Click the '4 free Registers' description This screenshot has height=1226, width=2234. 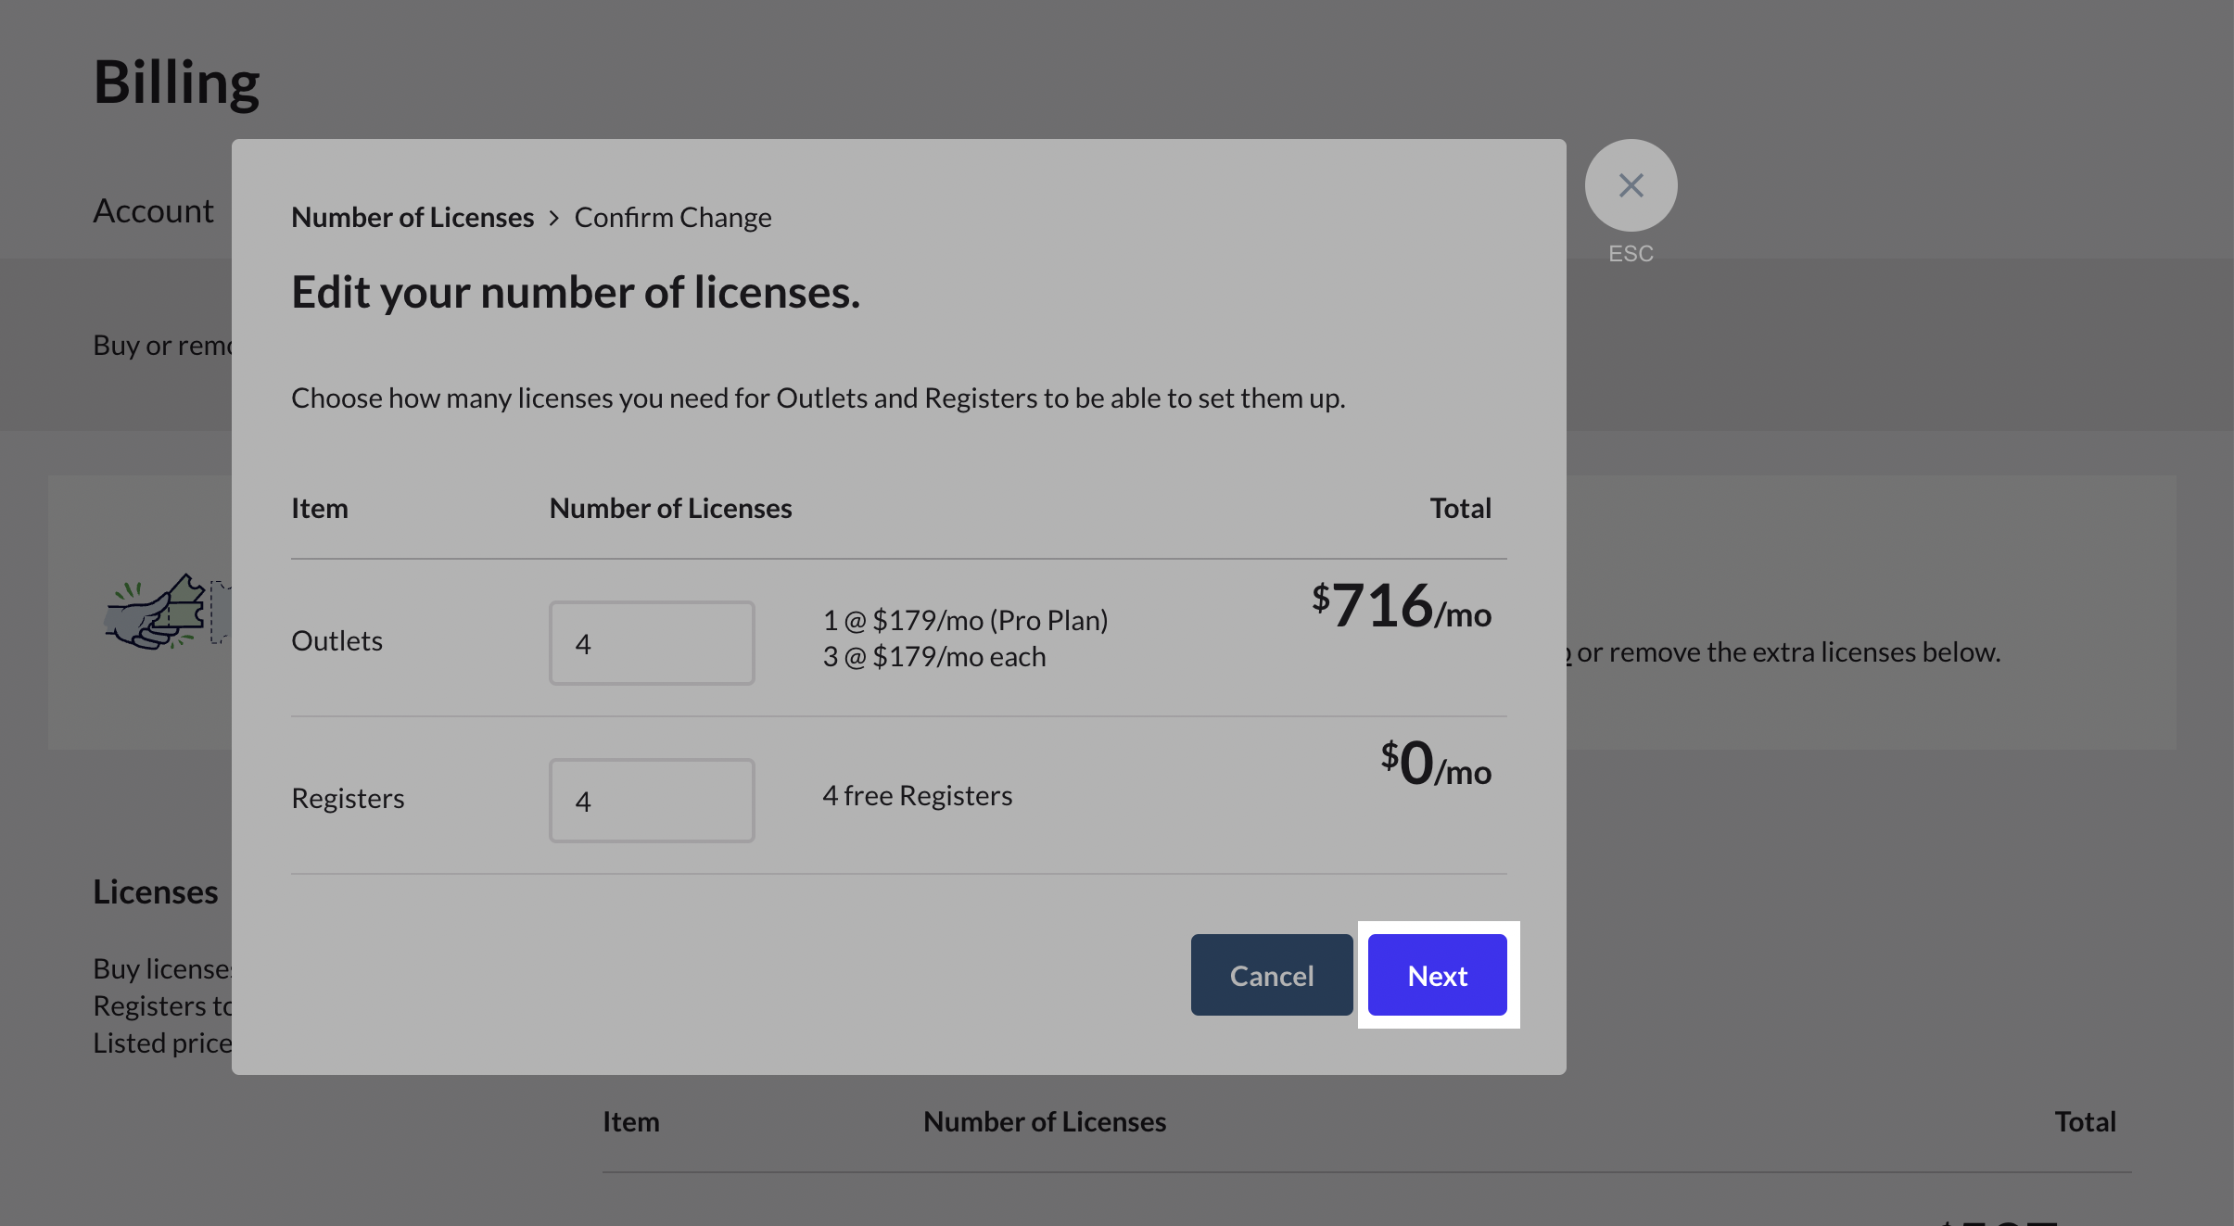pyautogui.click(x=917, y=796)
